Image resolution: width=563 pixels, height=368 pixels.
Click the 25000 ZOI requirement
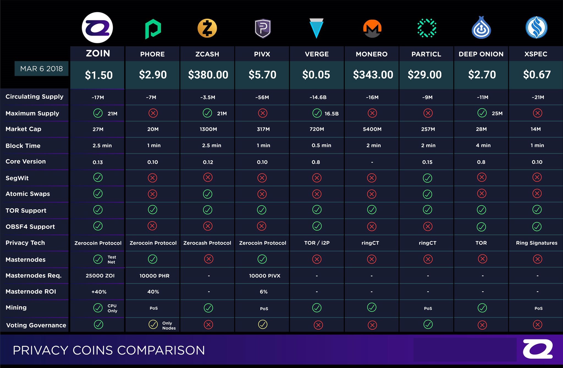[100, 275]
